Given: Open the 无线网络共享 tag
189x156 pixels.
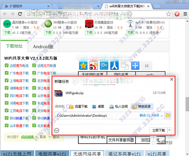Looking at the screenshot, I should [87, 153].
